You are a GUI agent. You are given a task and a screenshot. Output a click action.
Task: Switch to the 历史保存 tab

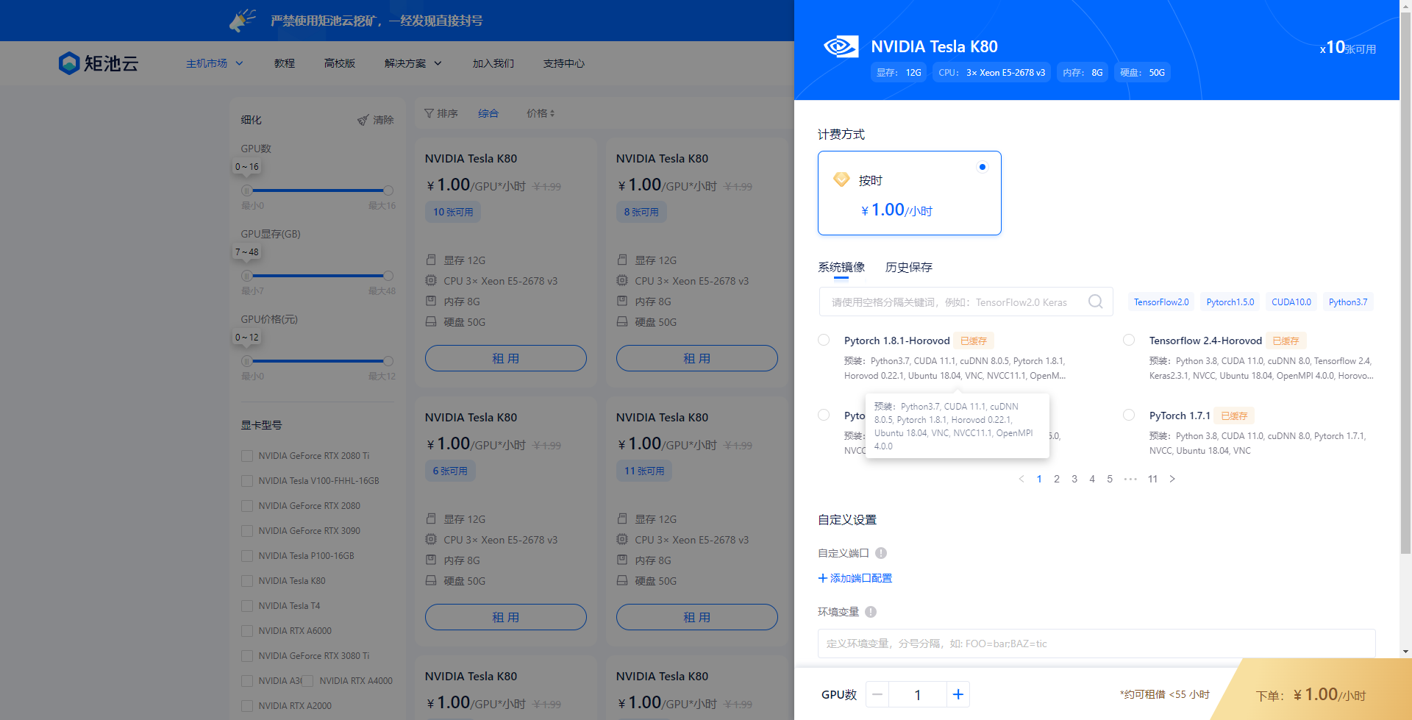pos(908,267)
